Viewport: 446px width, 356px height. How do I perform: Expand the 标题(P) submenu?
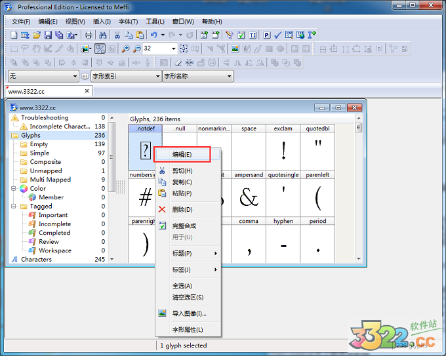point(187,253)
